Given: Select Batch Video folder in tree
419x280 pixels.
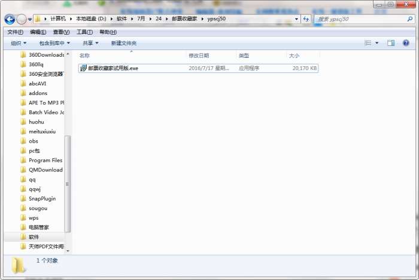Looking at the screenshot, I should (x=47, y=112).
